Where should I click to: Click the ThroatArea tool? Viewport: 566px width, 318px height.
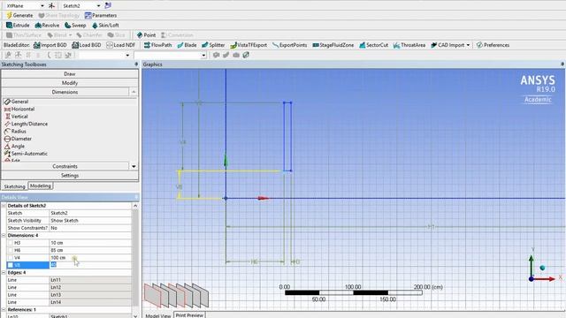coord(409,45)
